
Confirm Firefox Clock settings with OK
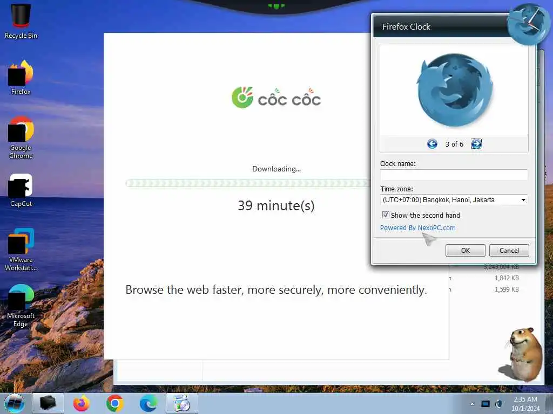(465, 250)
